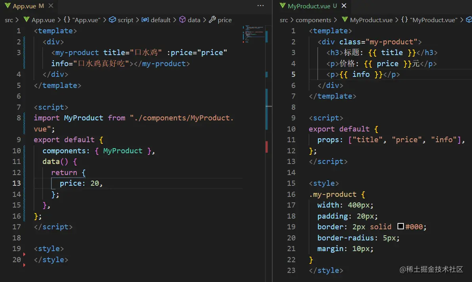Viewport: 472px width, 282px height.
Task: Click the src breadcrumb in right editor
Action: pyautogui.click(x=284, y=20)
